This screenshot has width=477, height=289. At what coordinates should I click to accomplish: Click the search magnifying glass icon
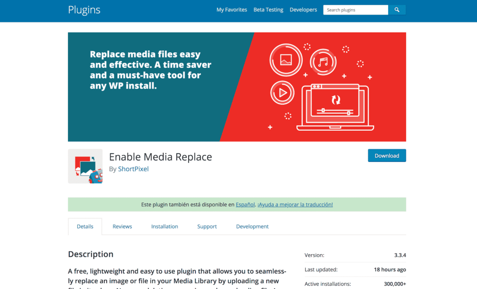point(397,9)
